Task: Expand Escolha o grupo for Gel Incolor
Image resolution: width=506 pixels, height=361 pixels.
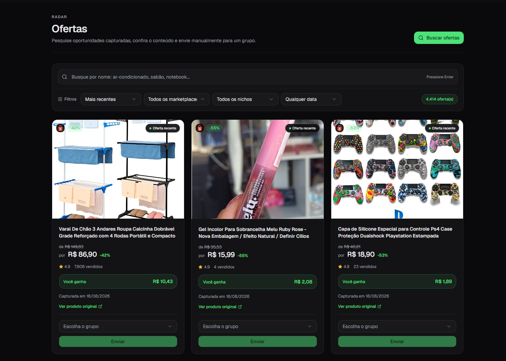Action: click(257, 326)
